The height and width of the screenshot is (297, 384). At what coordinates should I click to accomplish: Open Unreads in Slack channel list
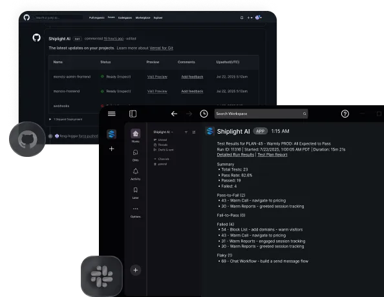point(160,140)
